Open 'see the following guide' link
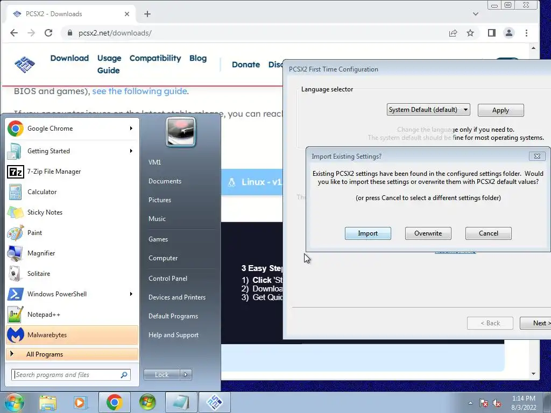This screenshot has height=413, width=551. point(139,91)
